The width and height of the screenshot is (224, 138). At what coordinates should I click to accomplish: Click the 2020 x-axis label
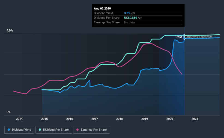click(x=170, y=119)
